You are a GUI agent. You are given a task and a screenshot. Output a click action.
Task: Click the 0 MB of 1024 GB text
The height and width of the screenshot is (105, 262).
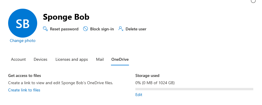[158, 83]
